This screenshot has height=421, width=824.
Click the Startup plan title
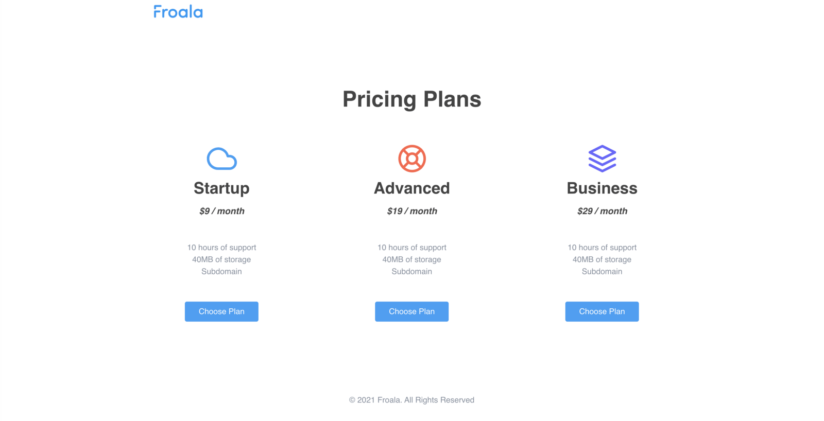(x=221, y=188)
